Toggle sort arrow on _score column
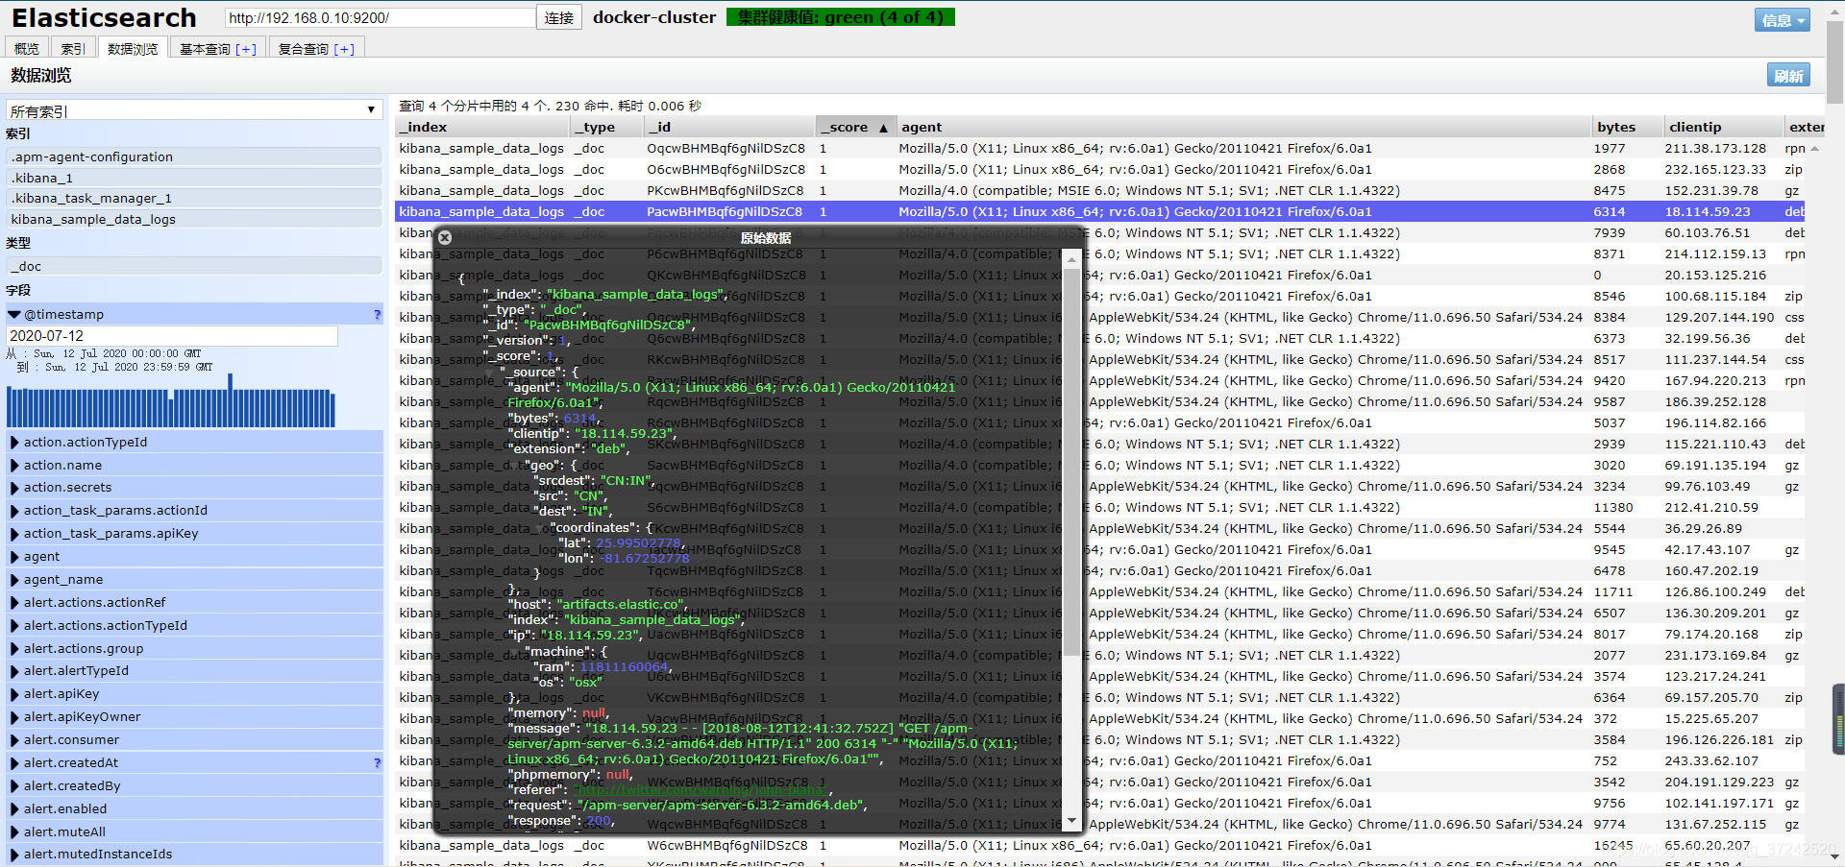The width and height of the screenshot is (1845, 867). [x=883, y=128]
